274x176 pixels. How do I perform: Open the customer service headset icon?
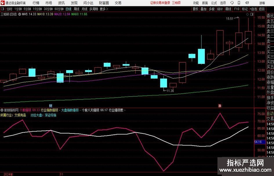(232, 3)
